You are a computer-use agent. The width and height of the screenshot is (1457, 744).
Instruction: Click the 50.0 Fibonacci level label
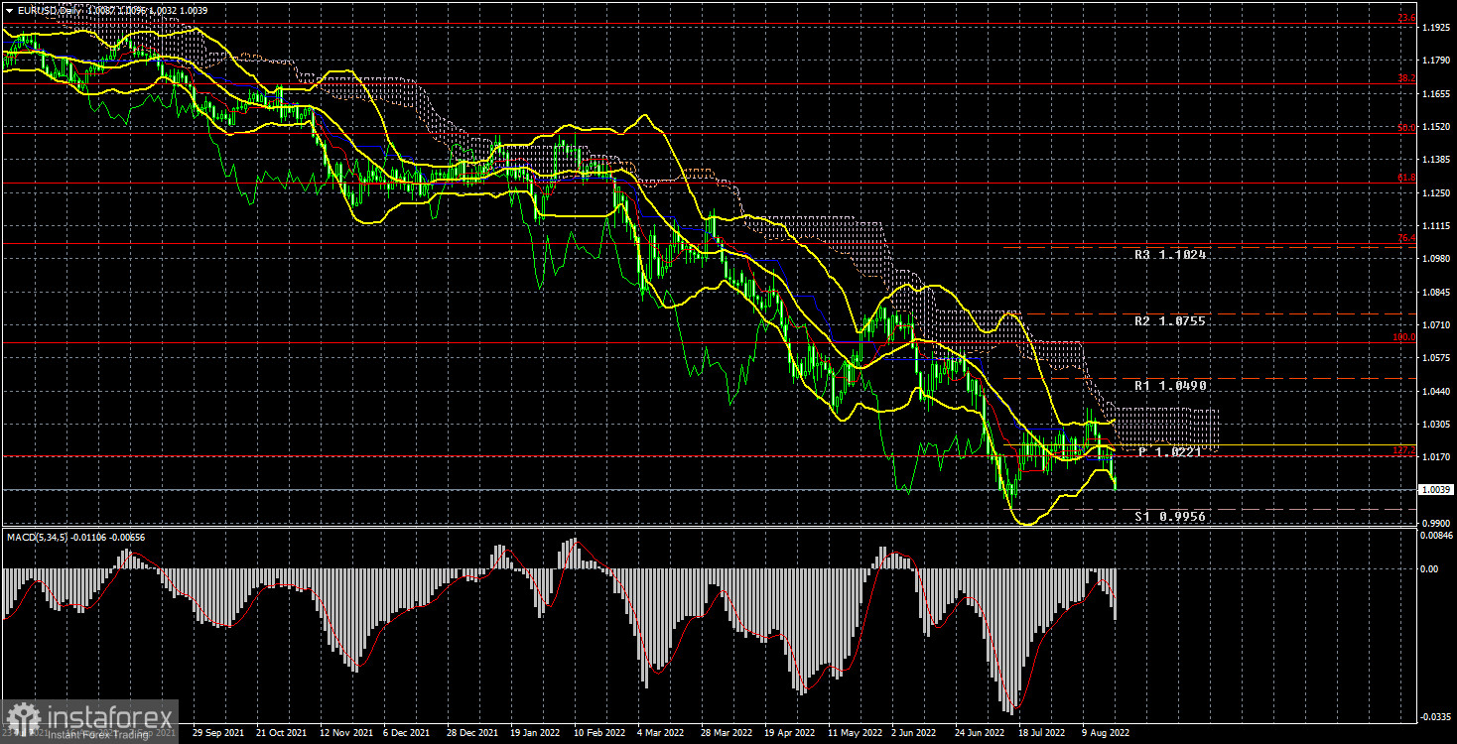click(x=1406, y=127)
